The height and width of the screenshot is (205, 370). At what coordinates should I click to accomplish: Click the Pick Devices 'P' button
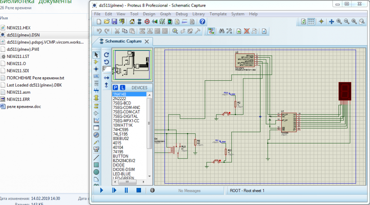pyautogui.click(x=115, y=88)
